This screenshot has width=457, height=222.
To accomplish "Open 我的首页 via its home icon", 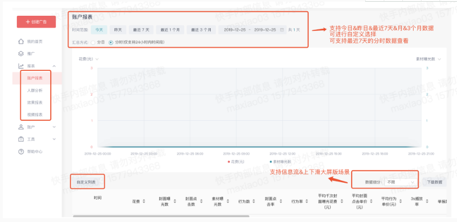I will 21,41.
